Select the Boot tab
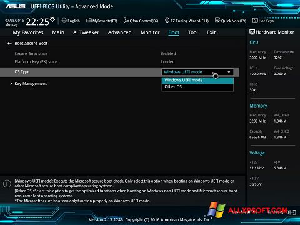300x225 pixels. tap(174, 32)
